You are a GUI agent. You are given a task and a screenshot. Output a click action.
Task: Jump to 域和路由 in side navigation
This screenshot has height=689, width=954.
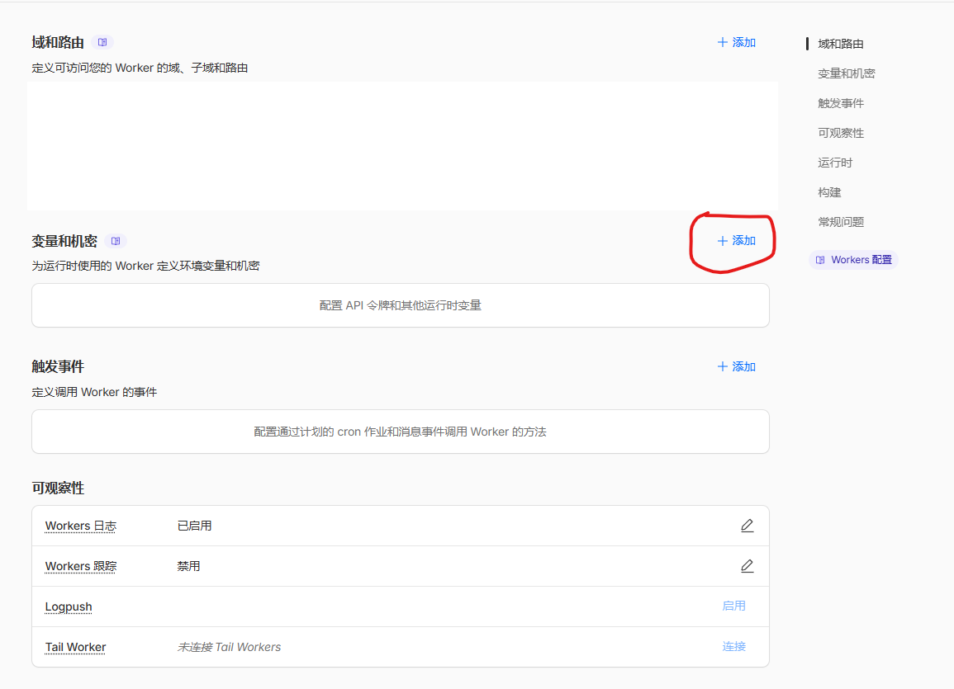point(840,44)
